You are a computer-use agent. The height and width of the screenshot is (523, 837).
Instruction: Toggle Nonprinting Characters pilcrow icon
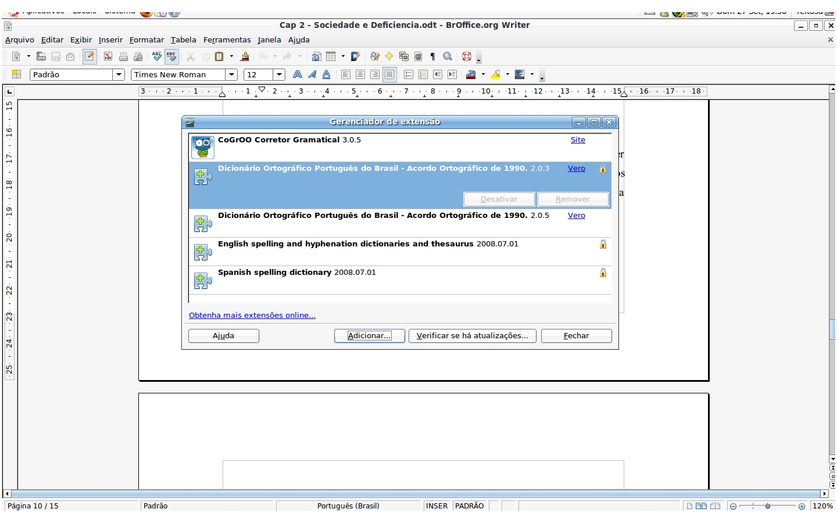click(432, 56)
